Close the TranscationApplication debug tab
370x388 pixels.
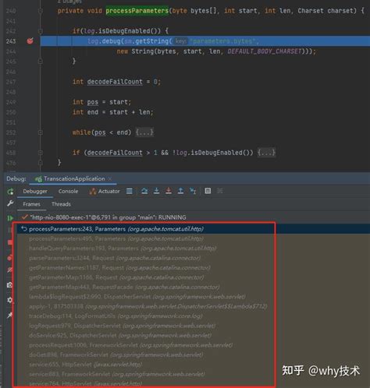pyautogui.click(x=110, y=178)
